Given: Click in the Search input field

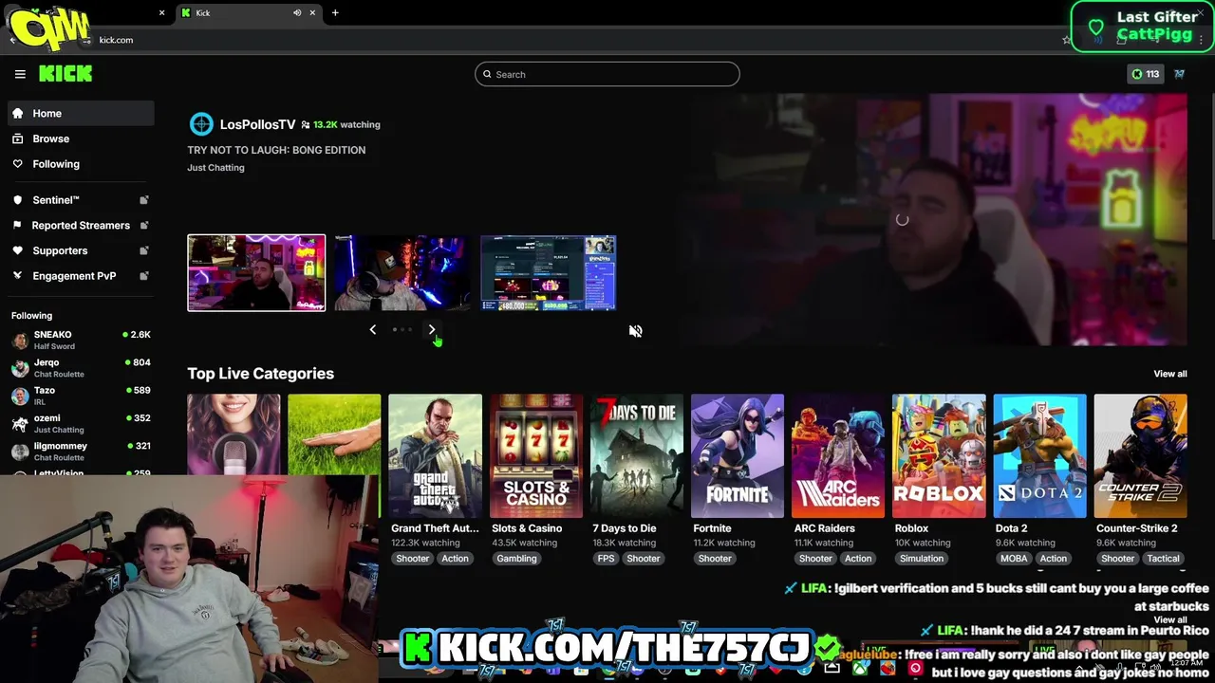Looking at the screenshot, I should pos(607,74).
